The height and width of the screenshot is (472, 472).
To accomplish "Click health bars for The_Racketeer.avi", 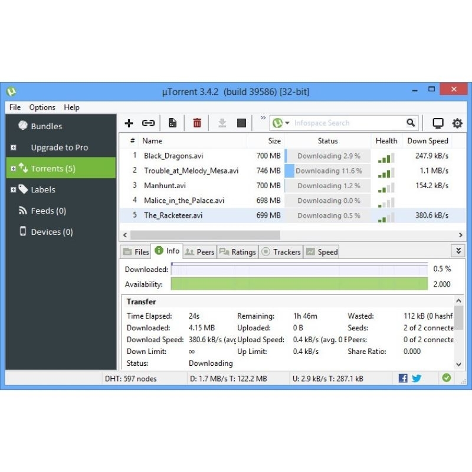I will [x=386, y=217].
